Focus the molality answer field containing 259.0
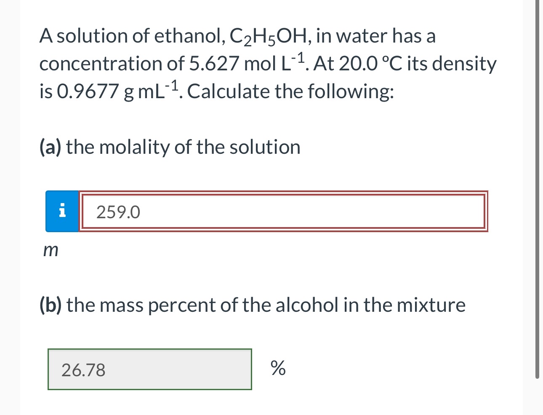This screenshot has height=415, width=543. pos(282,212)
